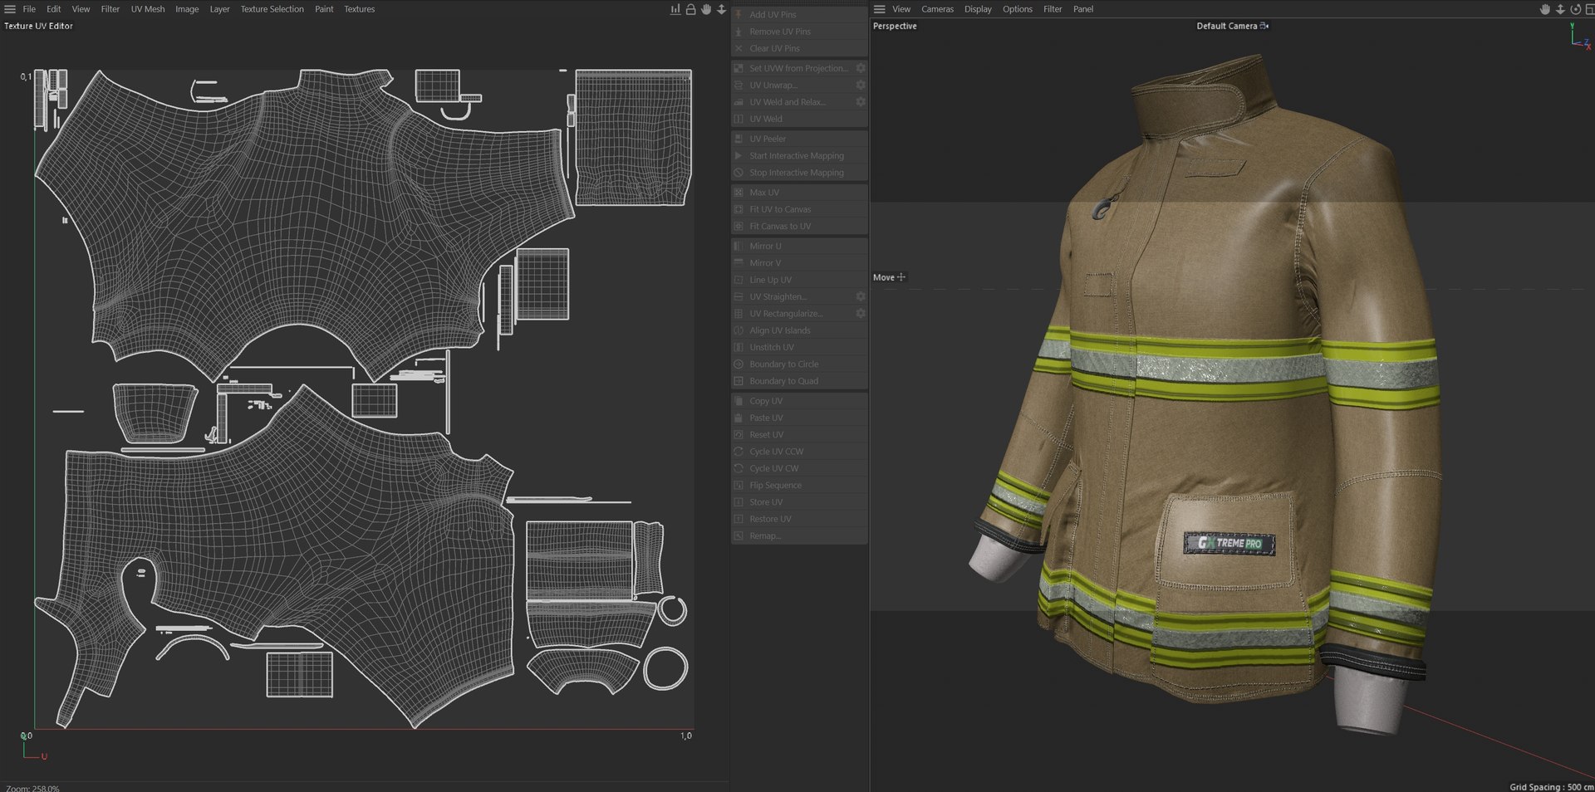Click the UV Peeler command
Screen dimensions: 1595x792
[799, 139]
